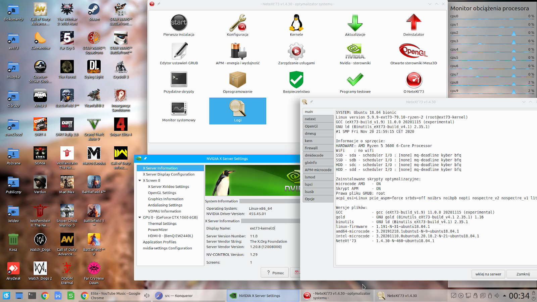This screenshot has height=302, width=537.
Task: Switch to firewall log tab
Action: point(318,148)
